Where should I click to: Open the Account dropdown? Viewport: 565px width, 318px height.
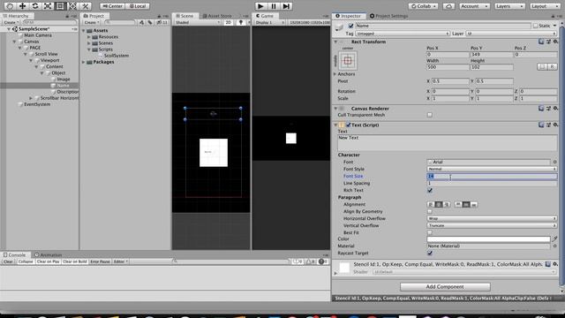(x=474, y=6)
